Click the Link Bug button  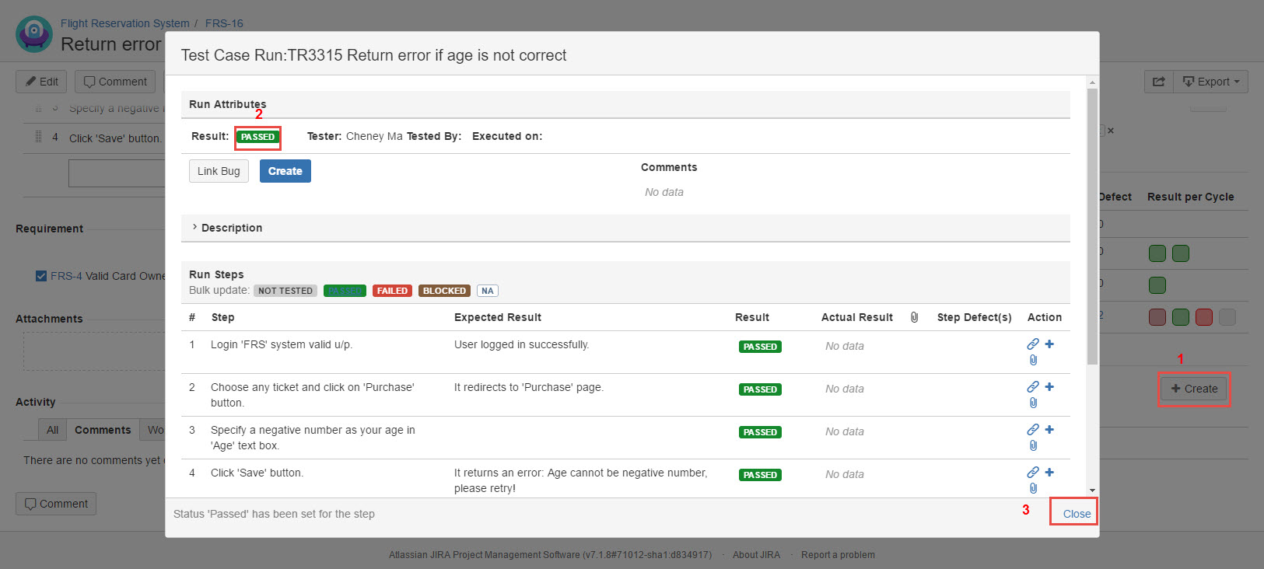point(219,171)
